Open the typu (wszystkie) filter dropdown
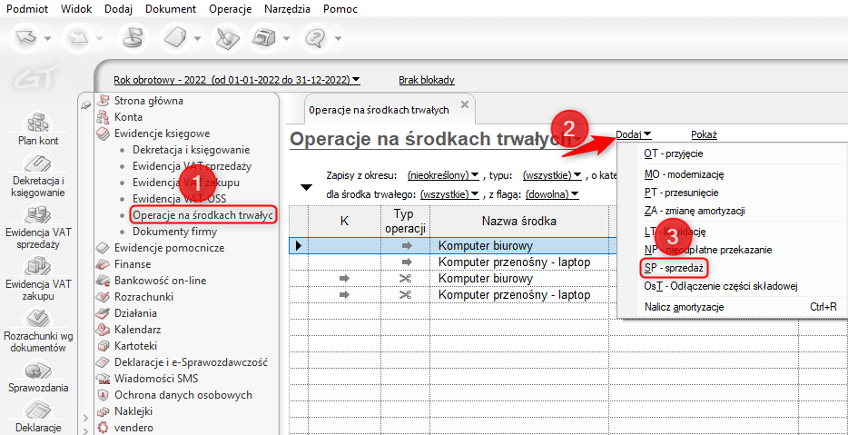Image resolution: width=848 pixels, height=435 pixels. [x=552, y=175]
